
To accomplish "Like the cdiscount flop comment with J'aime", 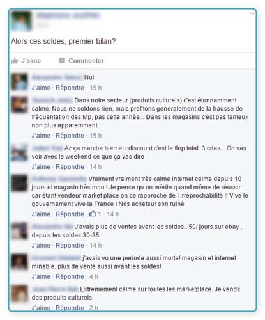I will [x=41, y=166].
